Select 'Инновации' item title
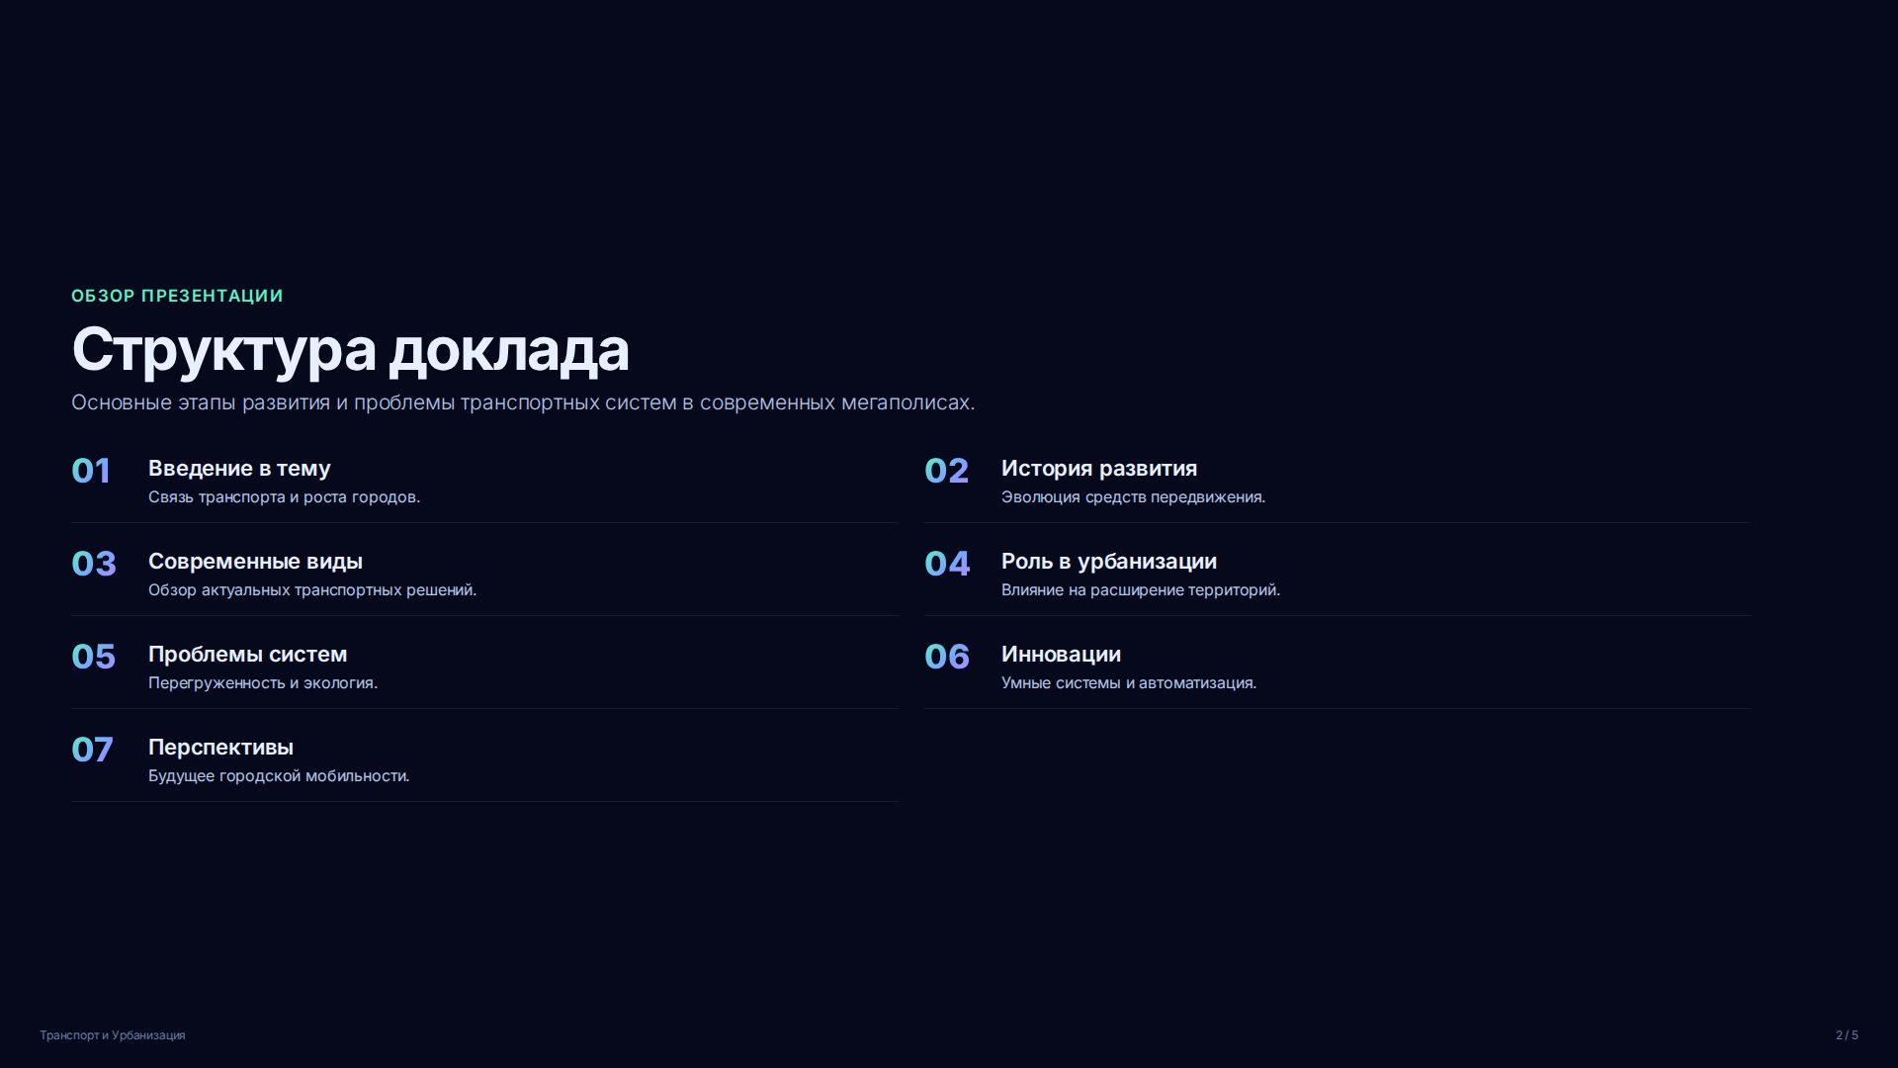 [x=1061, y=655]
